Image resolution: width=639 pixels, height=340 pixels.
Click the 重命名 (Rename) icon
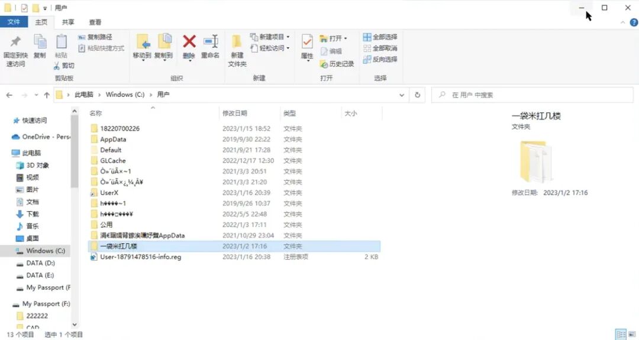point(211,41)
